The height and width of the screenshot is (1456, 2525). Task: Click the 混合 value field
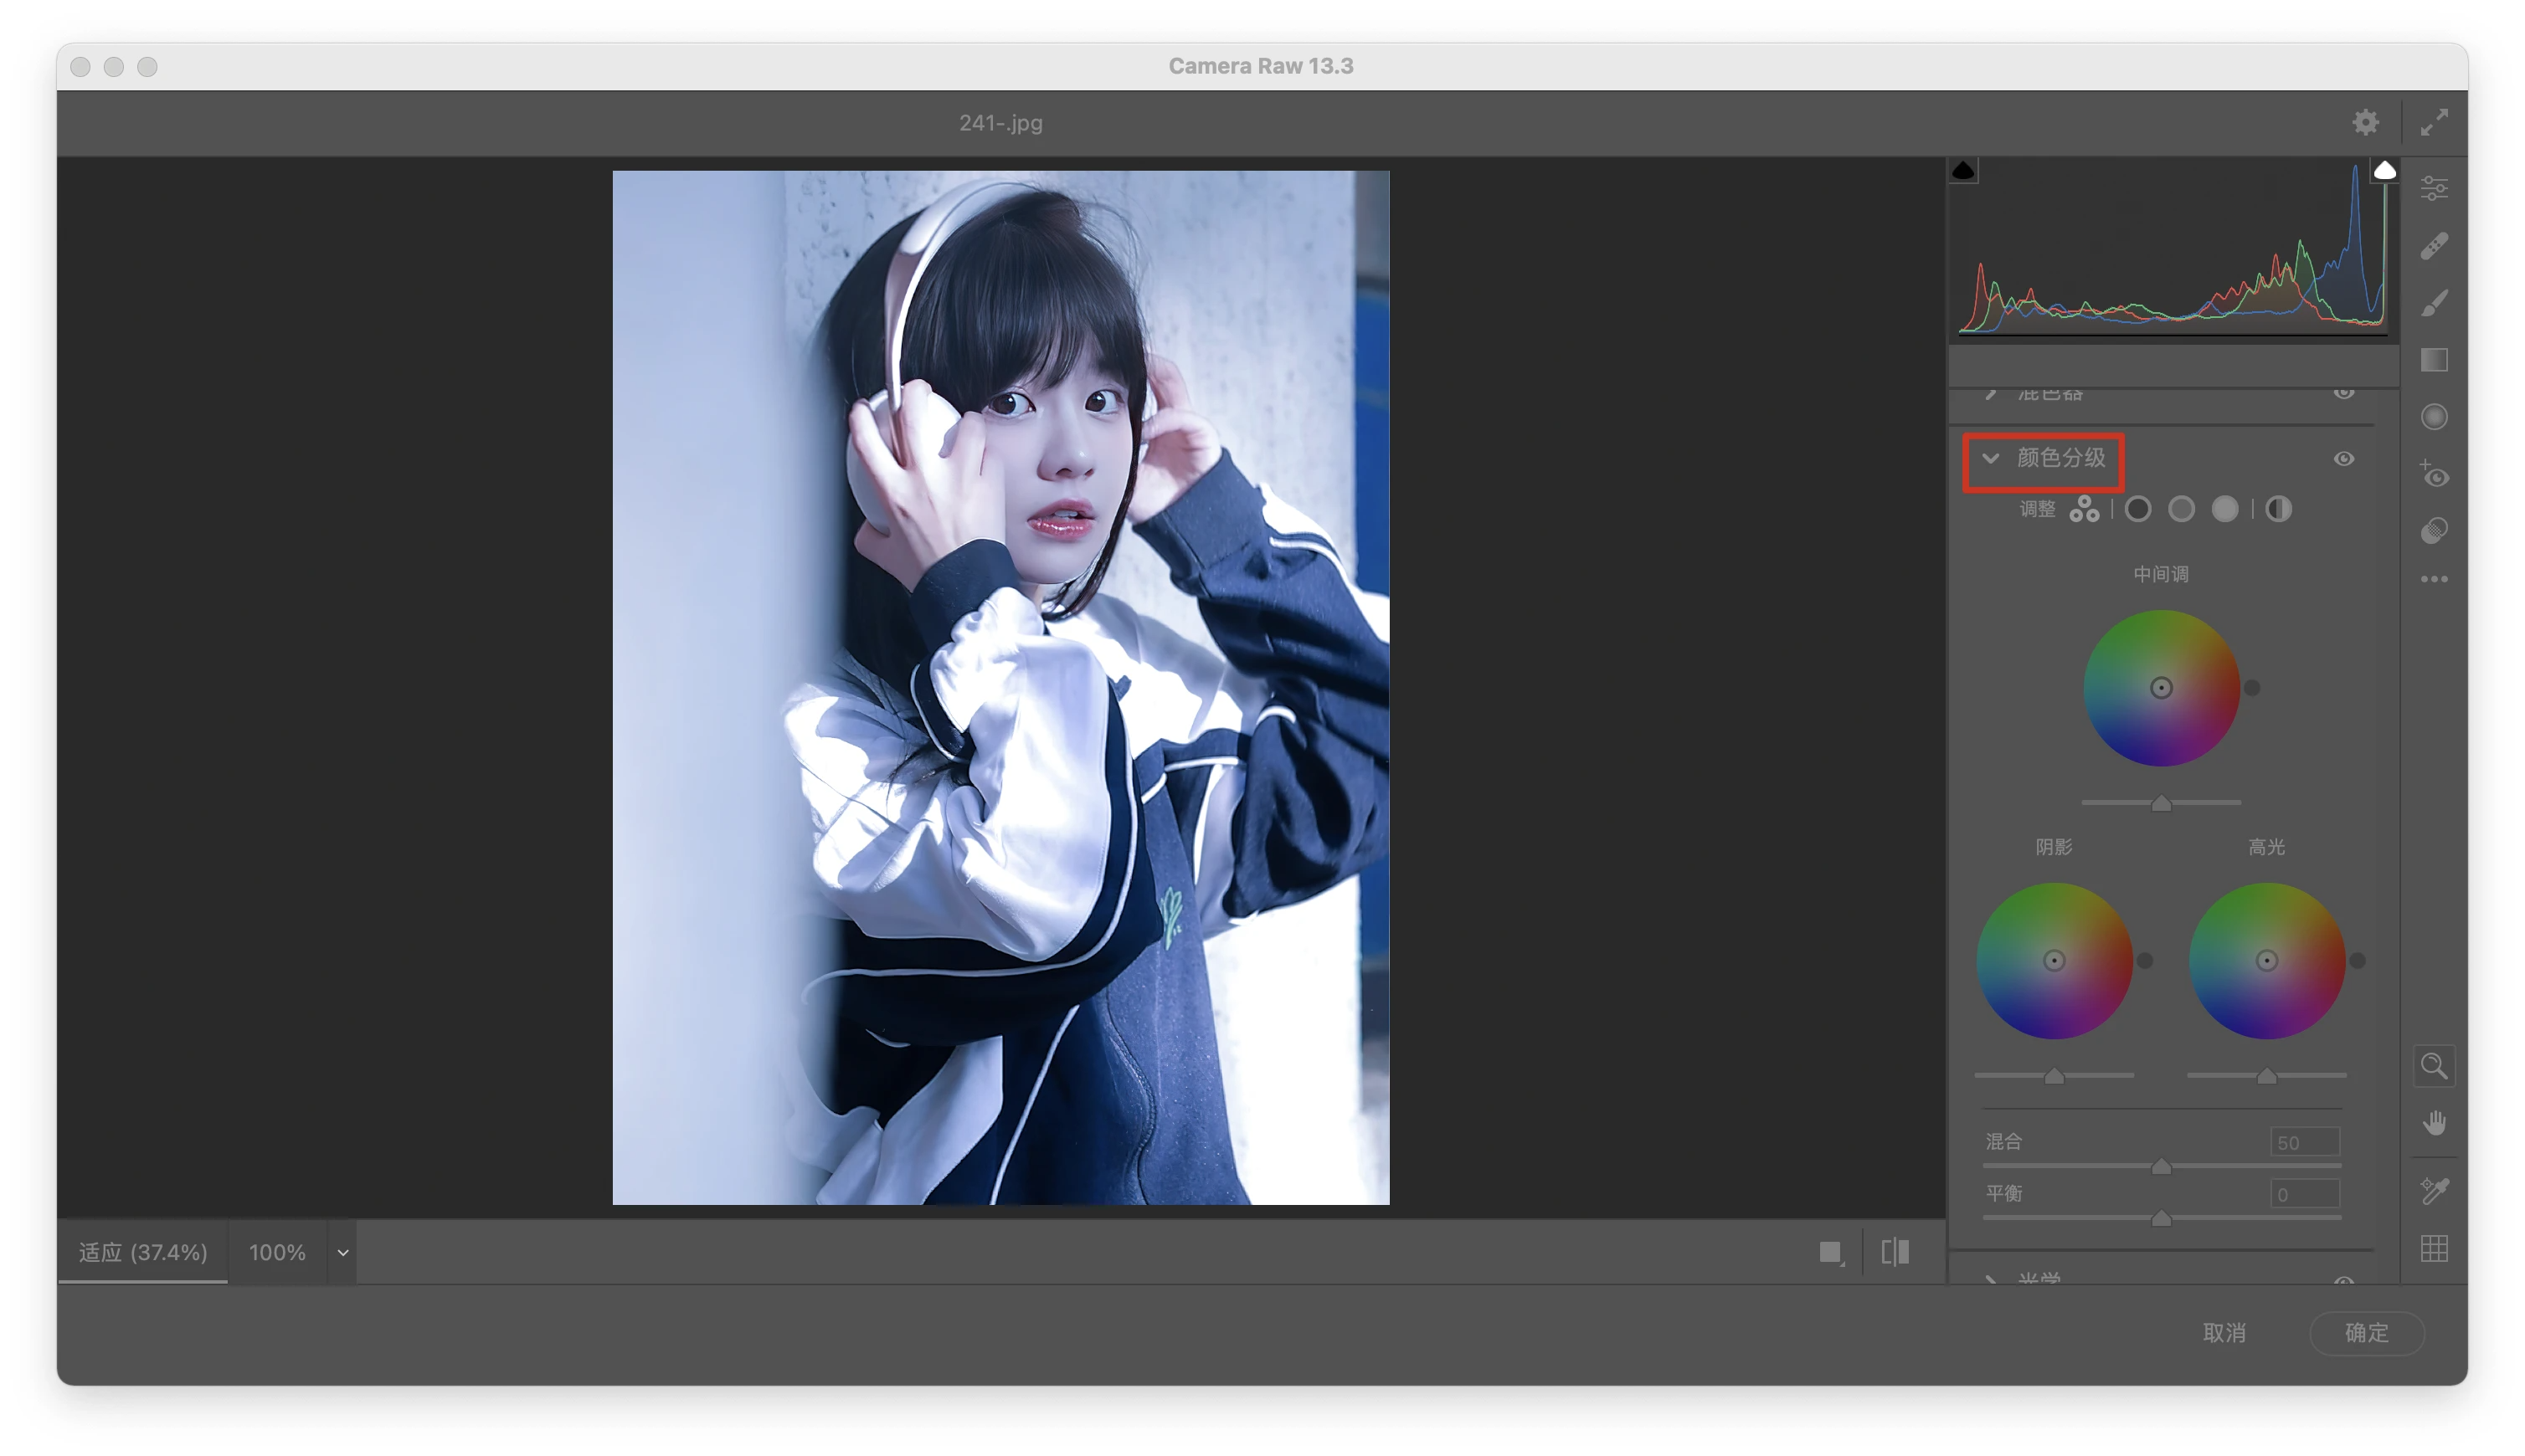pos(2303,1142)
